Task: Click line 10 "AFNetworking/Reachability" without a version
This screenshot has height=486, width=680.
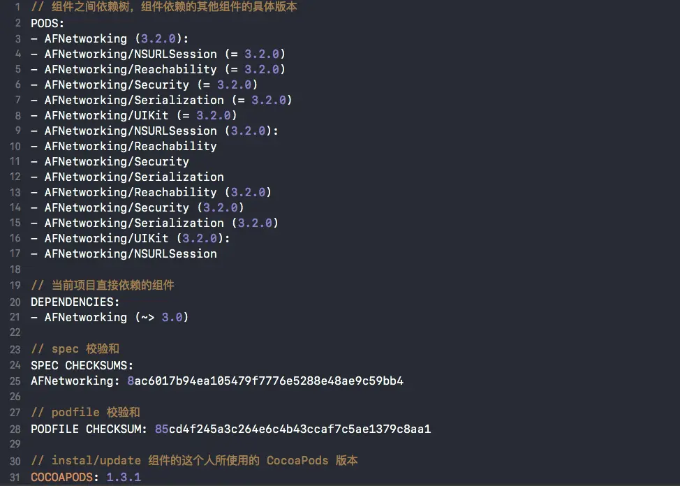Action: tap(124, 146)
